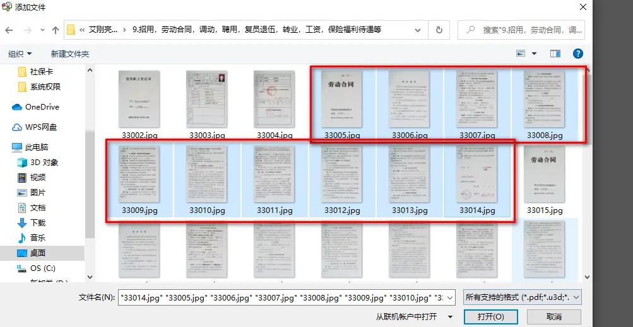This screenshot has width=633, height=327.
Task: Close the 添加文件 dialog
Action: click(583, 7)
